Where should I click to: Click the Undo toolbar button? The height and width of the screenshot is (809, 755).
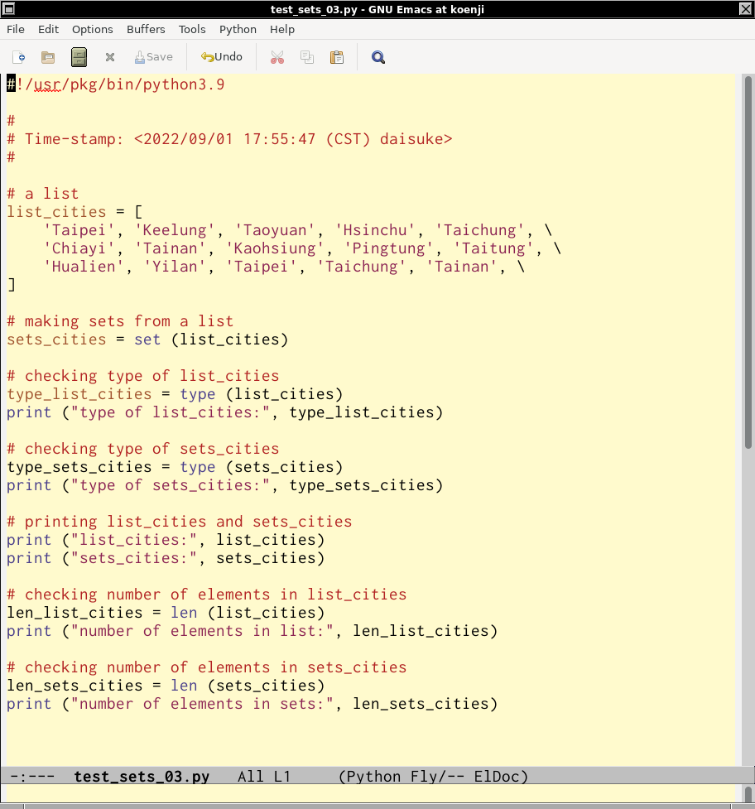pos(222,57)
